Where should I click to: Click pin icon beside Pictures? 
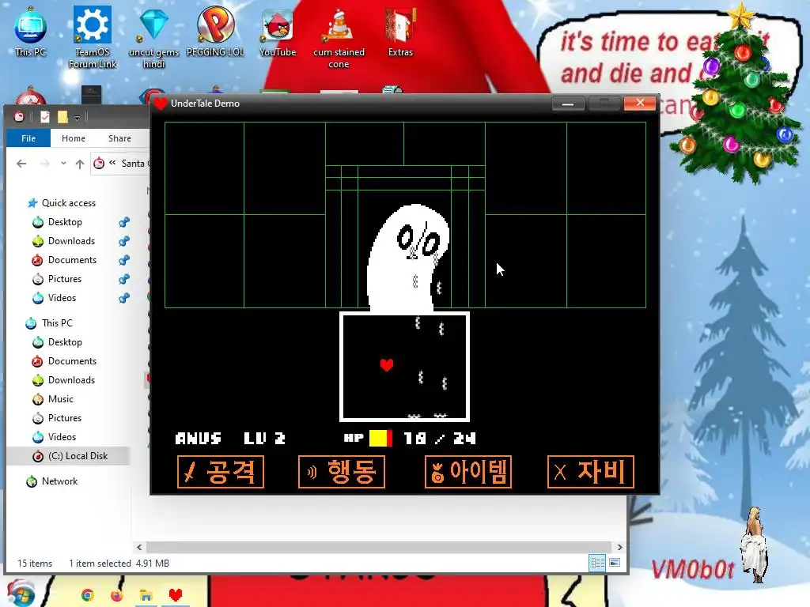[x=124, y=279]
